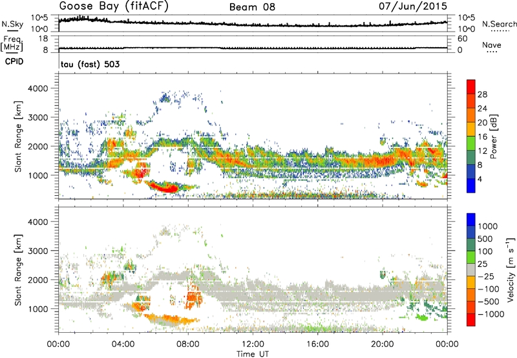The image size is (517, 358).
Task: Click the '18' frequency axis value
Action: [x=43, y=39]
